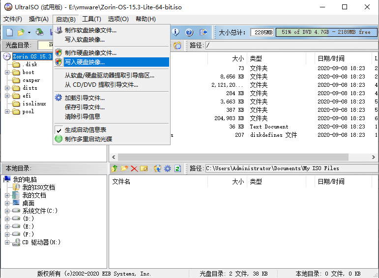379x278 pixels.
Task: Click the ISO 路径 field showing /
Action: pyautogui.click(x=292, y=45)
